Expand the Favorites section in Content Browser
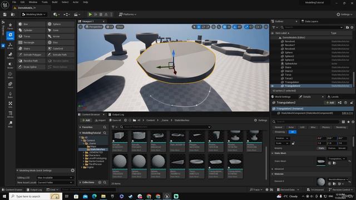The width and height of the screenshot is (356, 200). pyautogui.click(x=80, y=127)
